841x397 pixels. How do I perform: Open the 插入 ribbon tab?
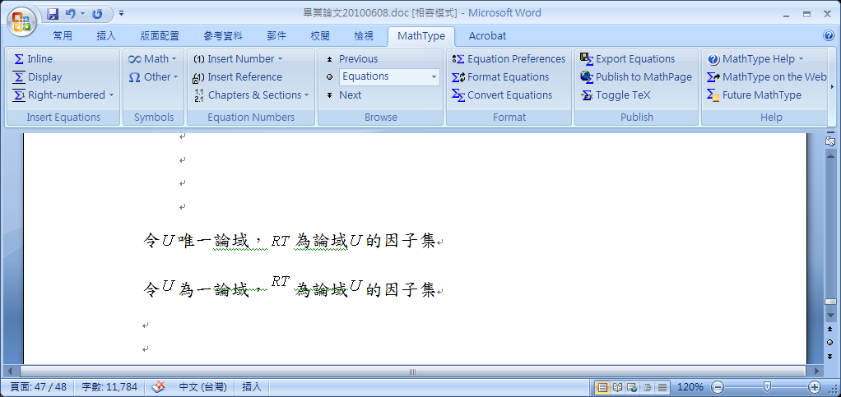click(106, 36)
